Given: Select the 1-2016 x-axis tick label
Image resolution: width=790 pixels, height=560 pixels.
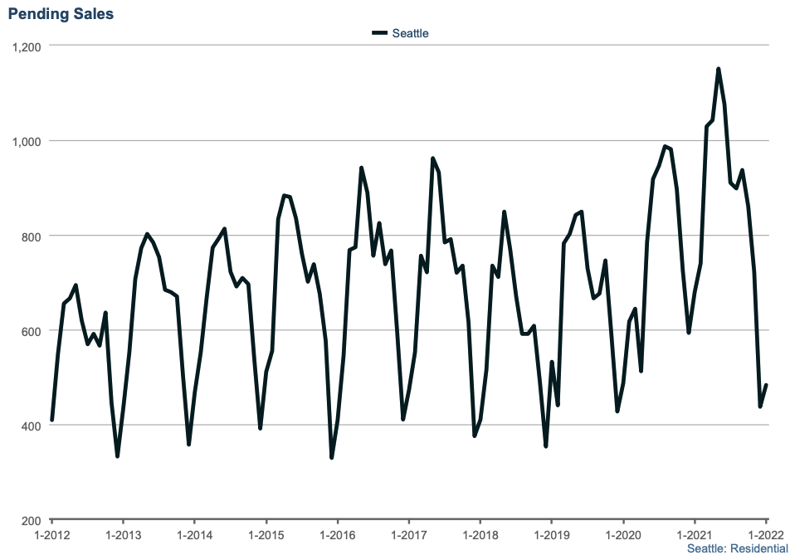Looking at the screenshot, I should 337,535.
